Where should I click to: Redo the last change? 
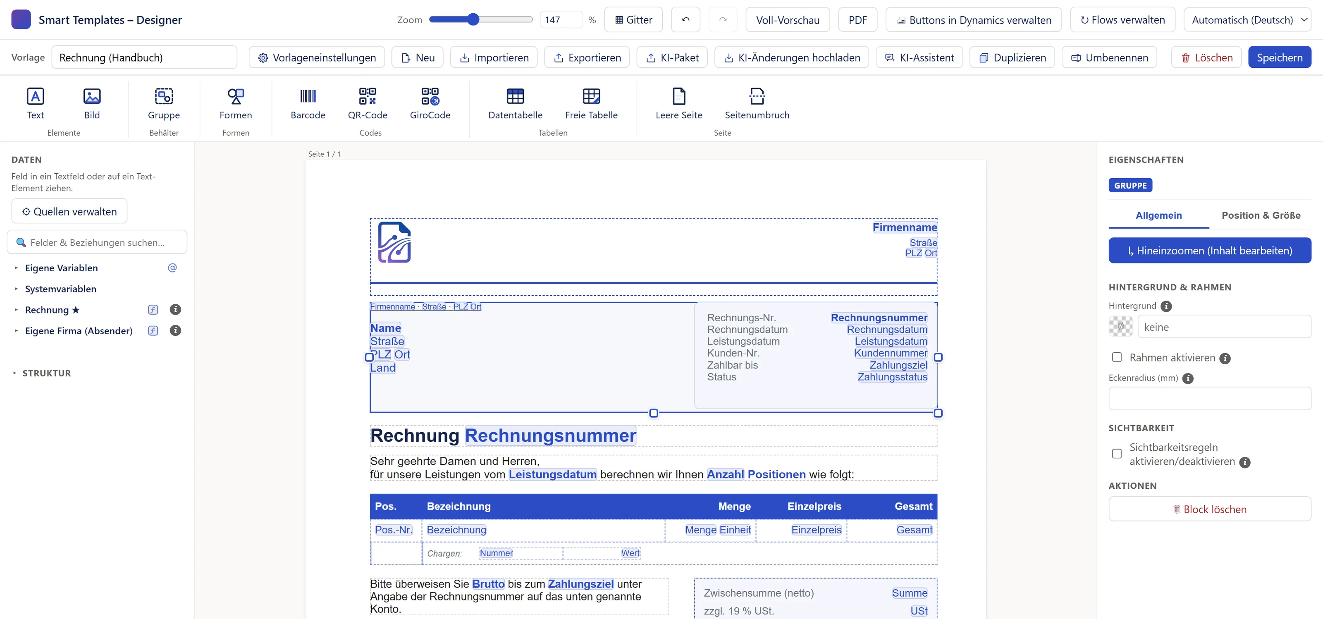[x=723, y=19]
